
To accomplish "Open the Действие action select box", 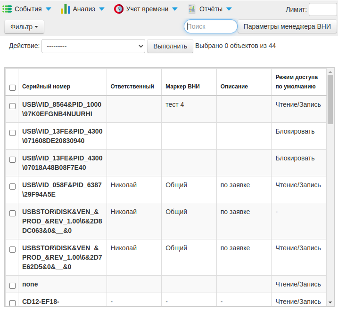I will tap(93, 46).
